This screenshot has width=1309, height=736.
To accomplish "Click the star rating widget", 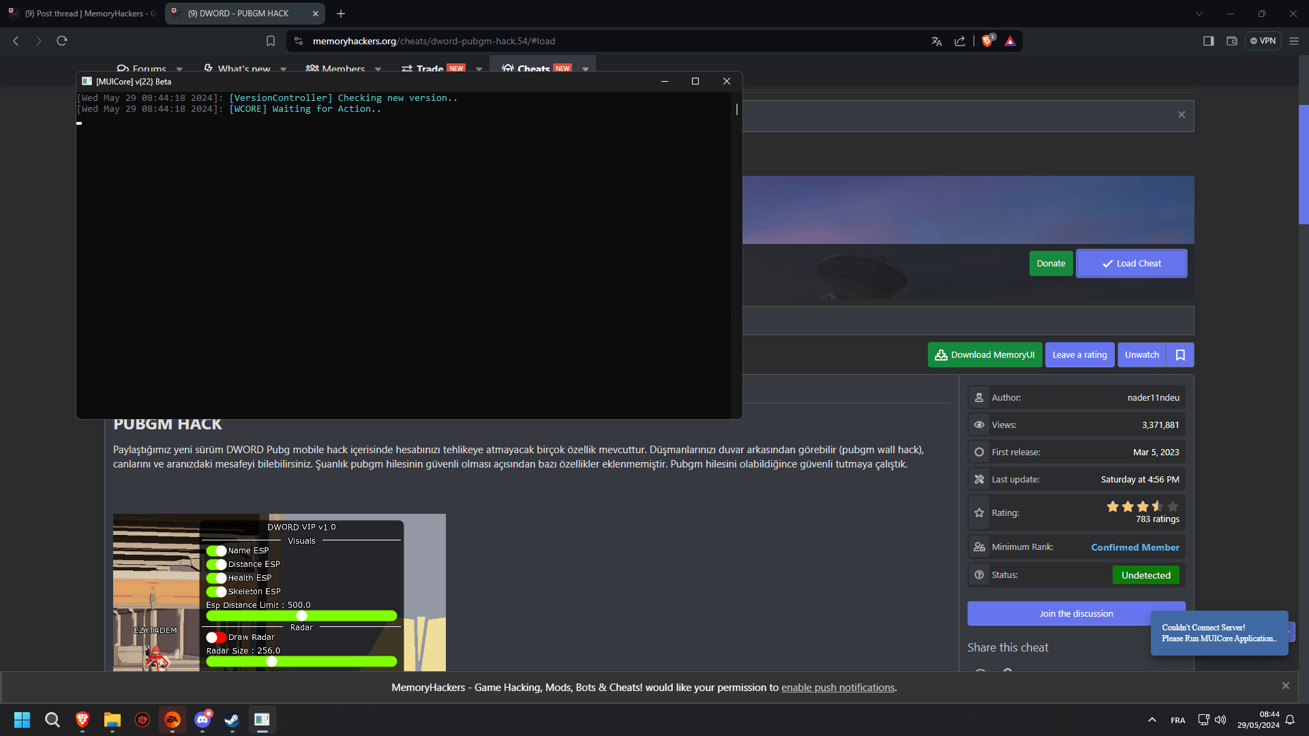I will [1143, 506].
